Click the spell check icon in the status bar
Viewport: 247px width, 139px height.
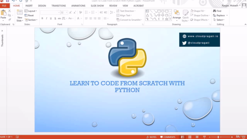click(x=17, y=137)
